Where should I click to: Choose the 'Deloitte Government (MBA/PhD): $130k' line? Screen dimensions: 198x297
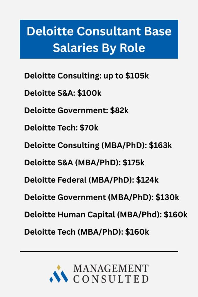[101, 198]
